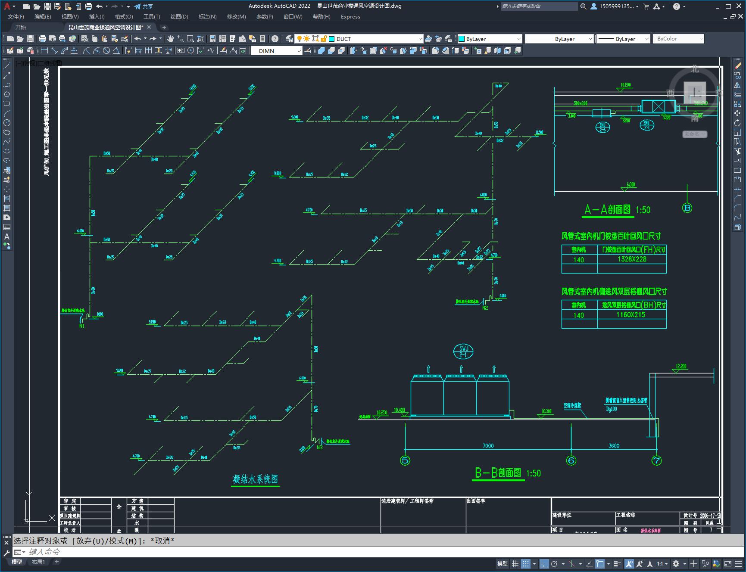Select the Polygon tool in the draw toolbar

pyautogui.click(x=7, y=94)
